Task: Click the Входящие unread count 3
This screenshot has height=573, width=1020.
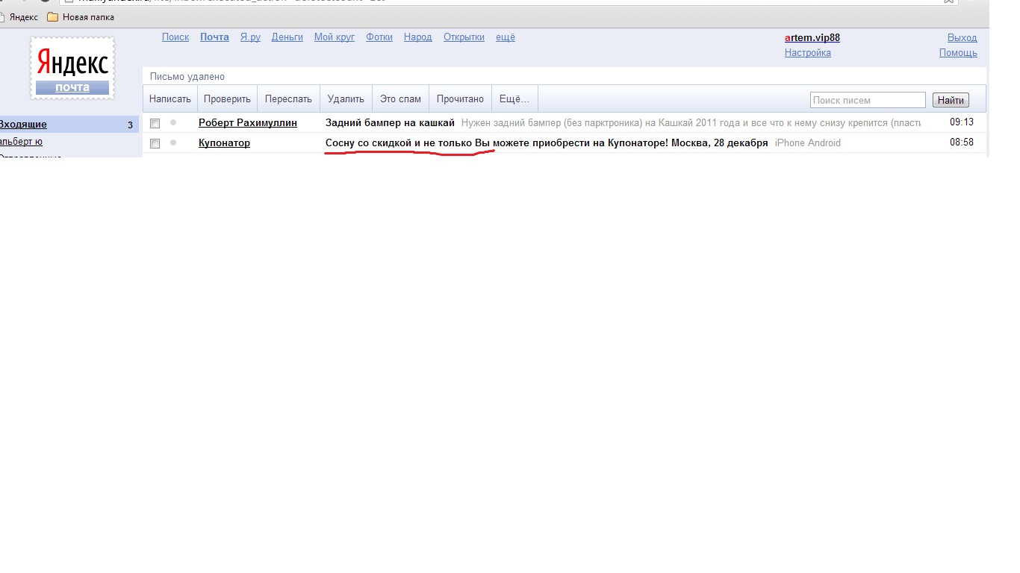Action: coord(130,125)
